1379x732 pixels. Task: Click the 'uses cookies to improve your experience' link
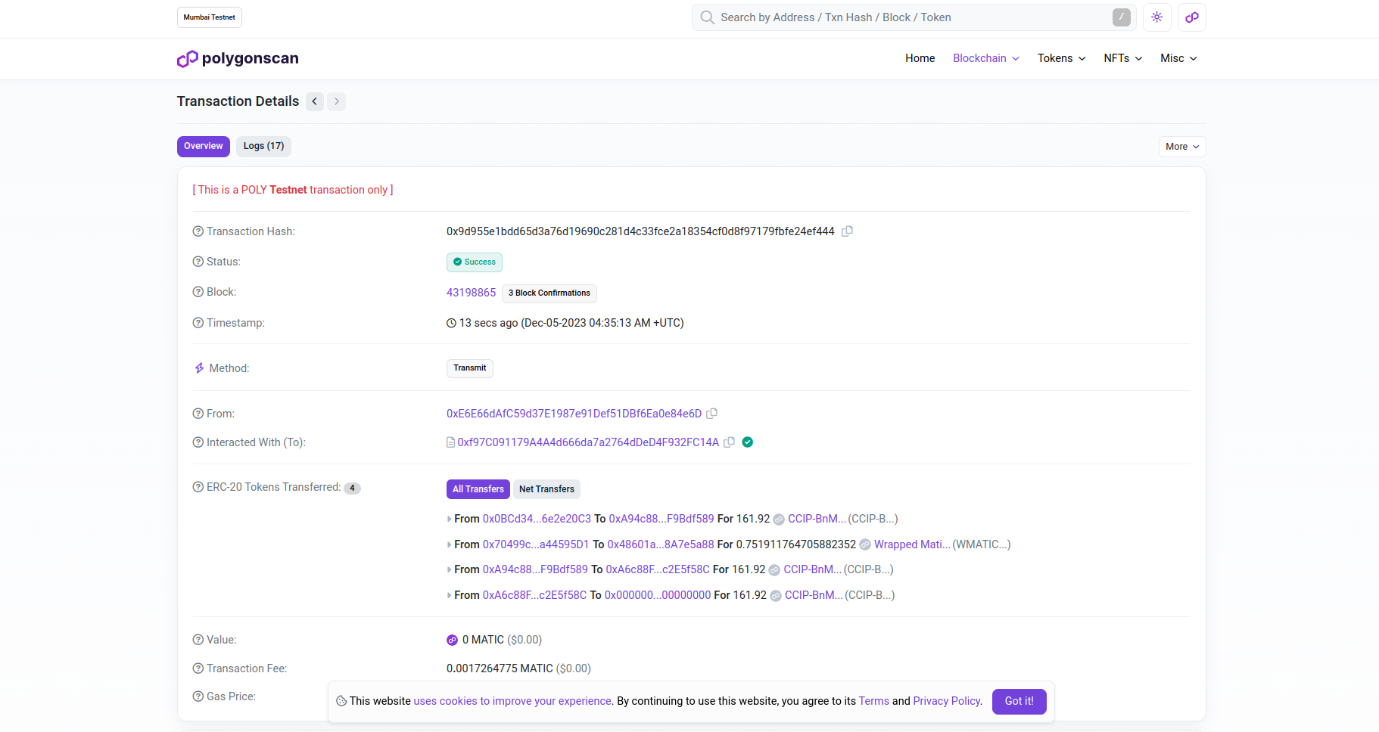pyautogui.click(x=512, y=701)
